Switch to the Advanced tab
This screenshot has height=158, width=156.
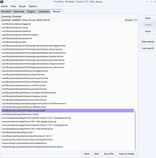pos(19,11)
